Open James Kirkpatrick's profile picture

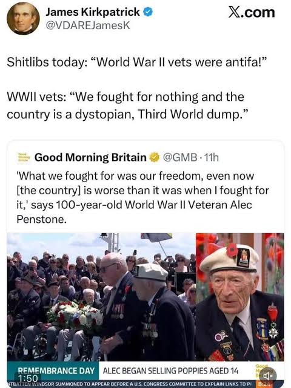[x=23, y=19]
